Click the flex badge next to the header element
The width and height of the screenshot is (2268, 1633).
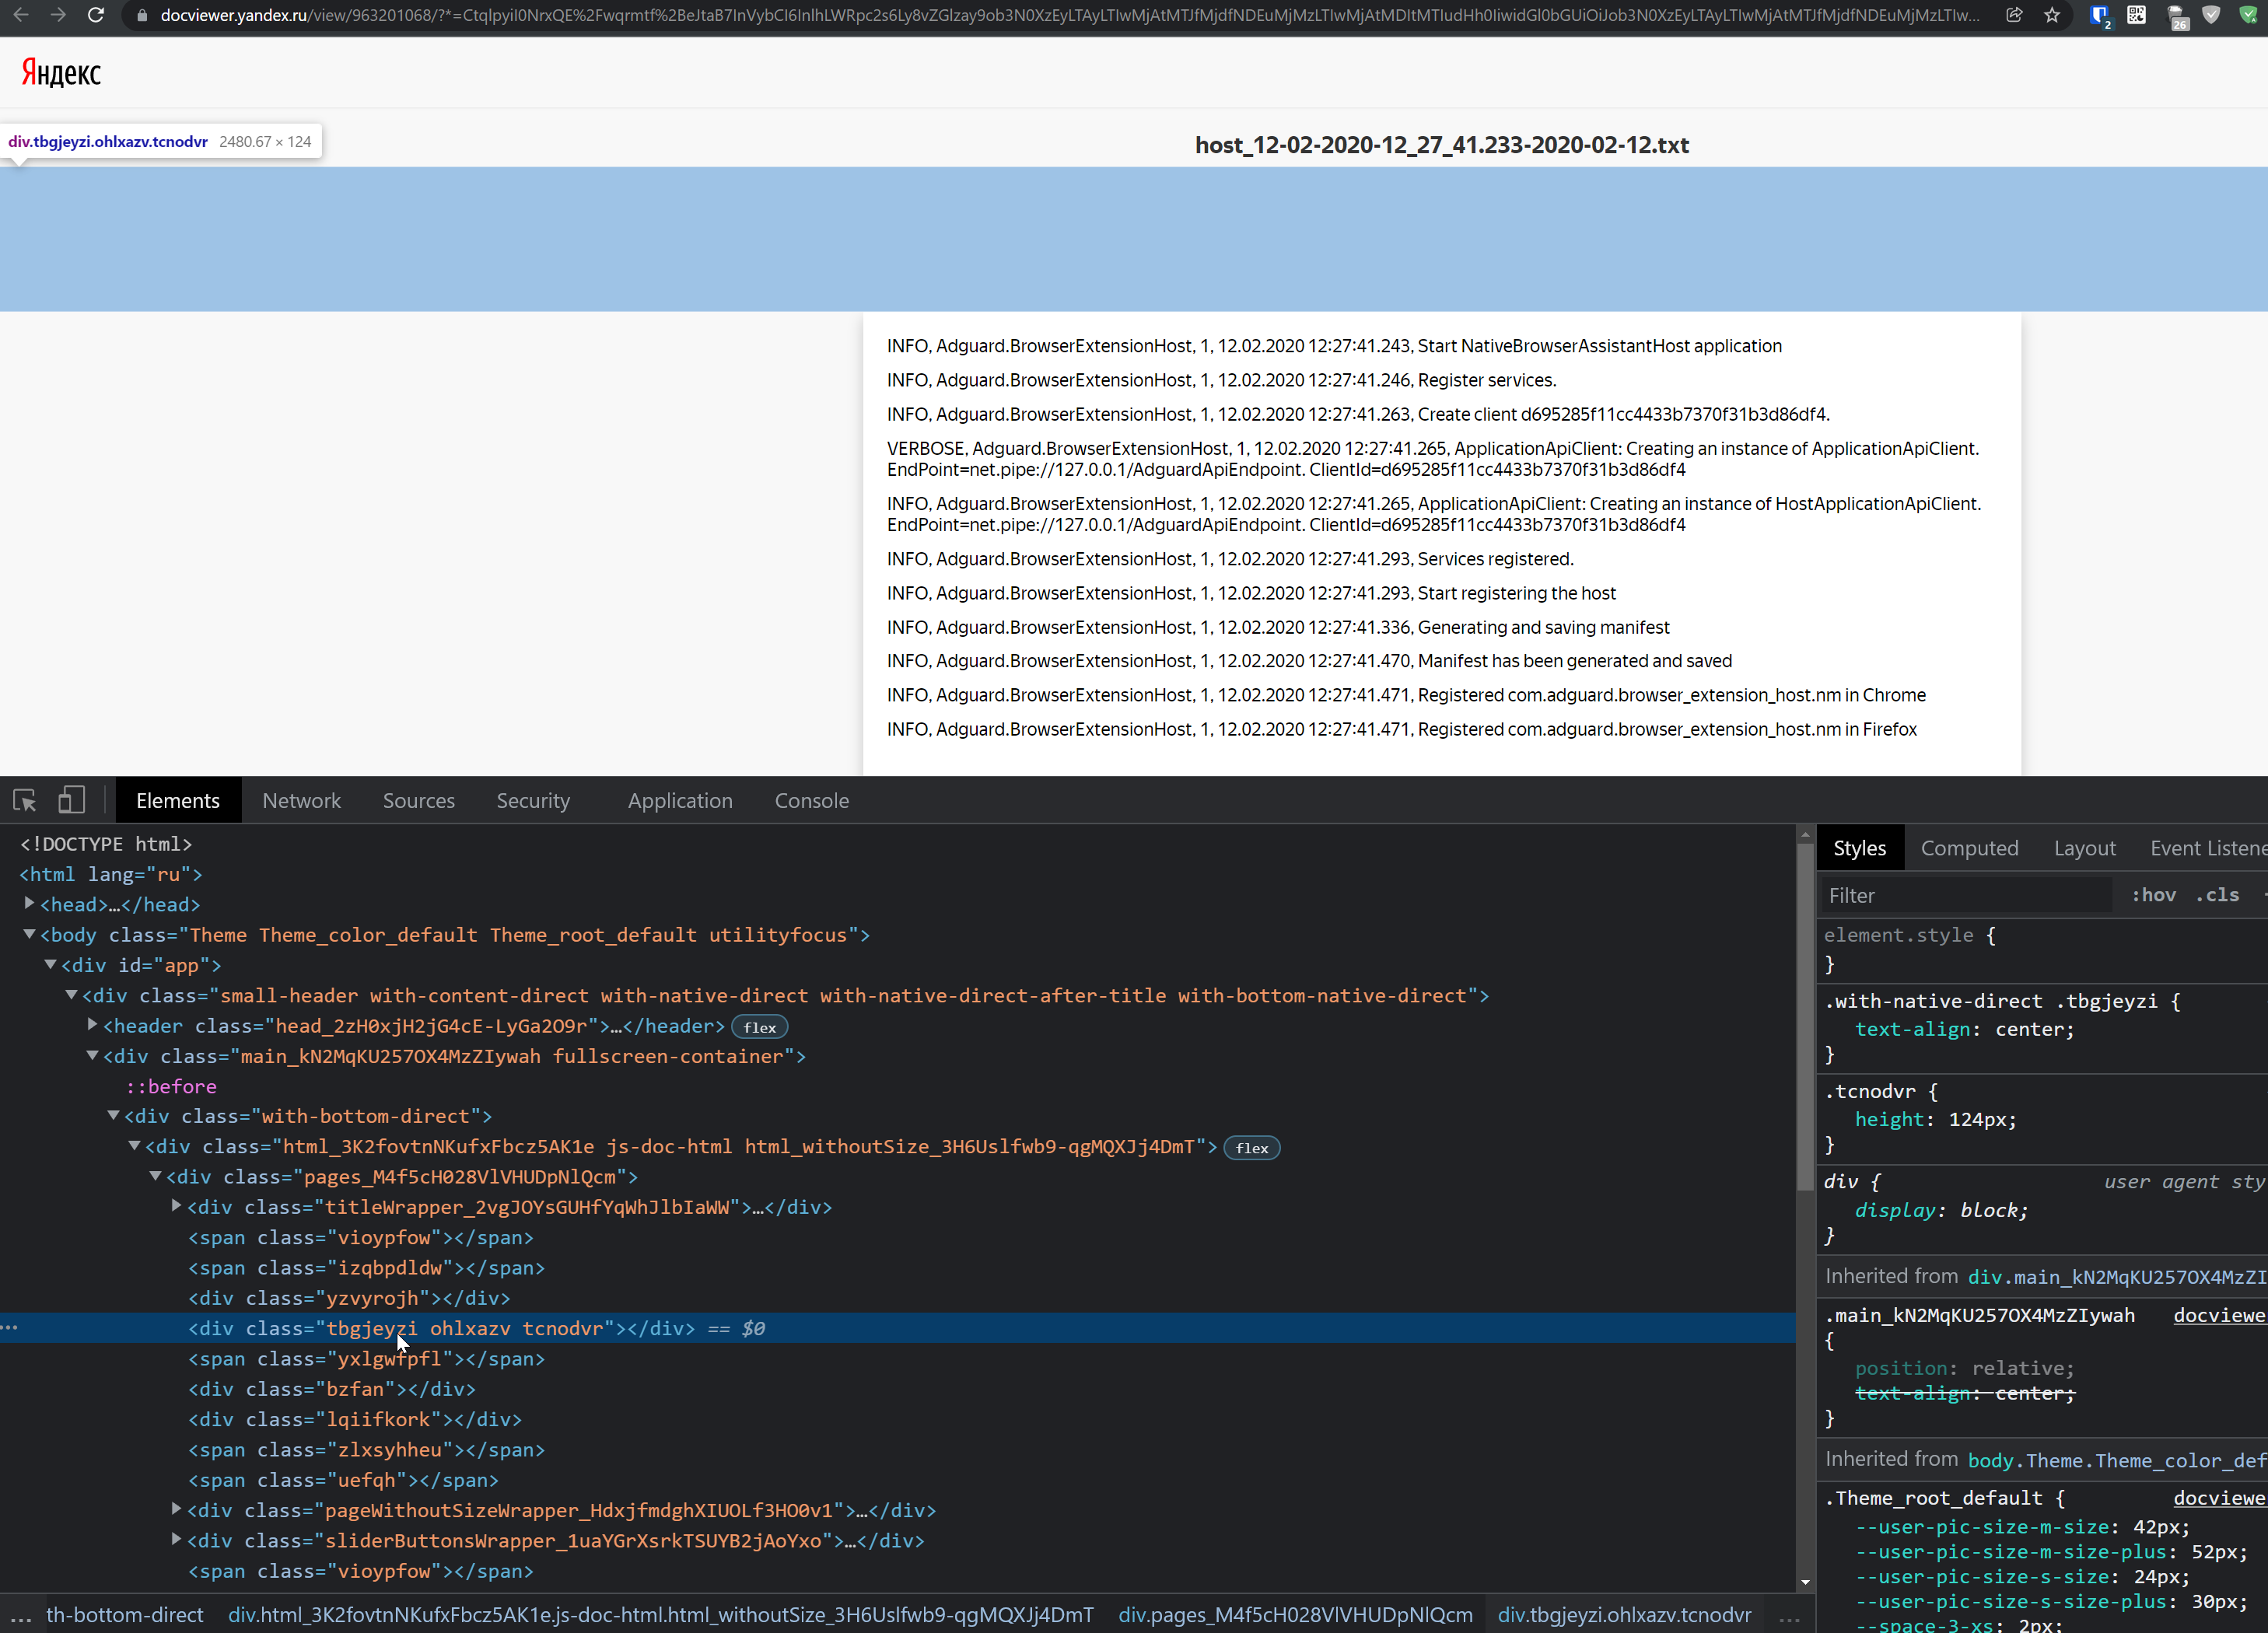[x=759, y=1026]
